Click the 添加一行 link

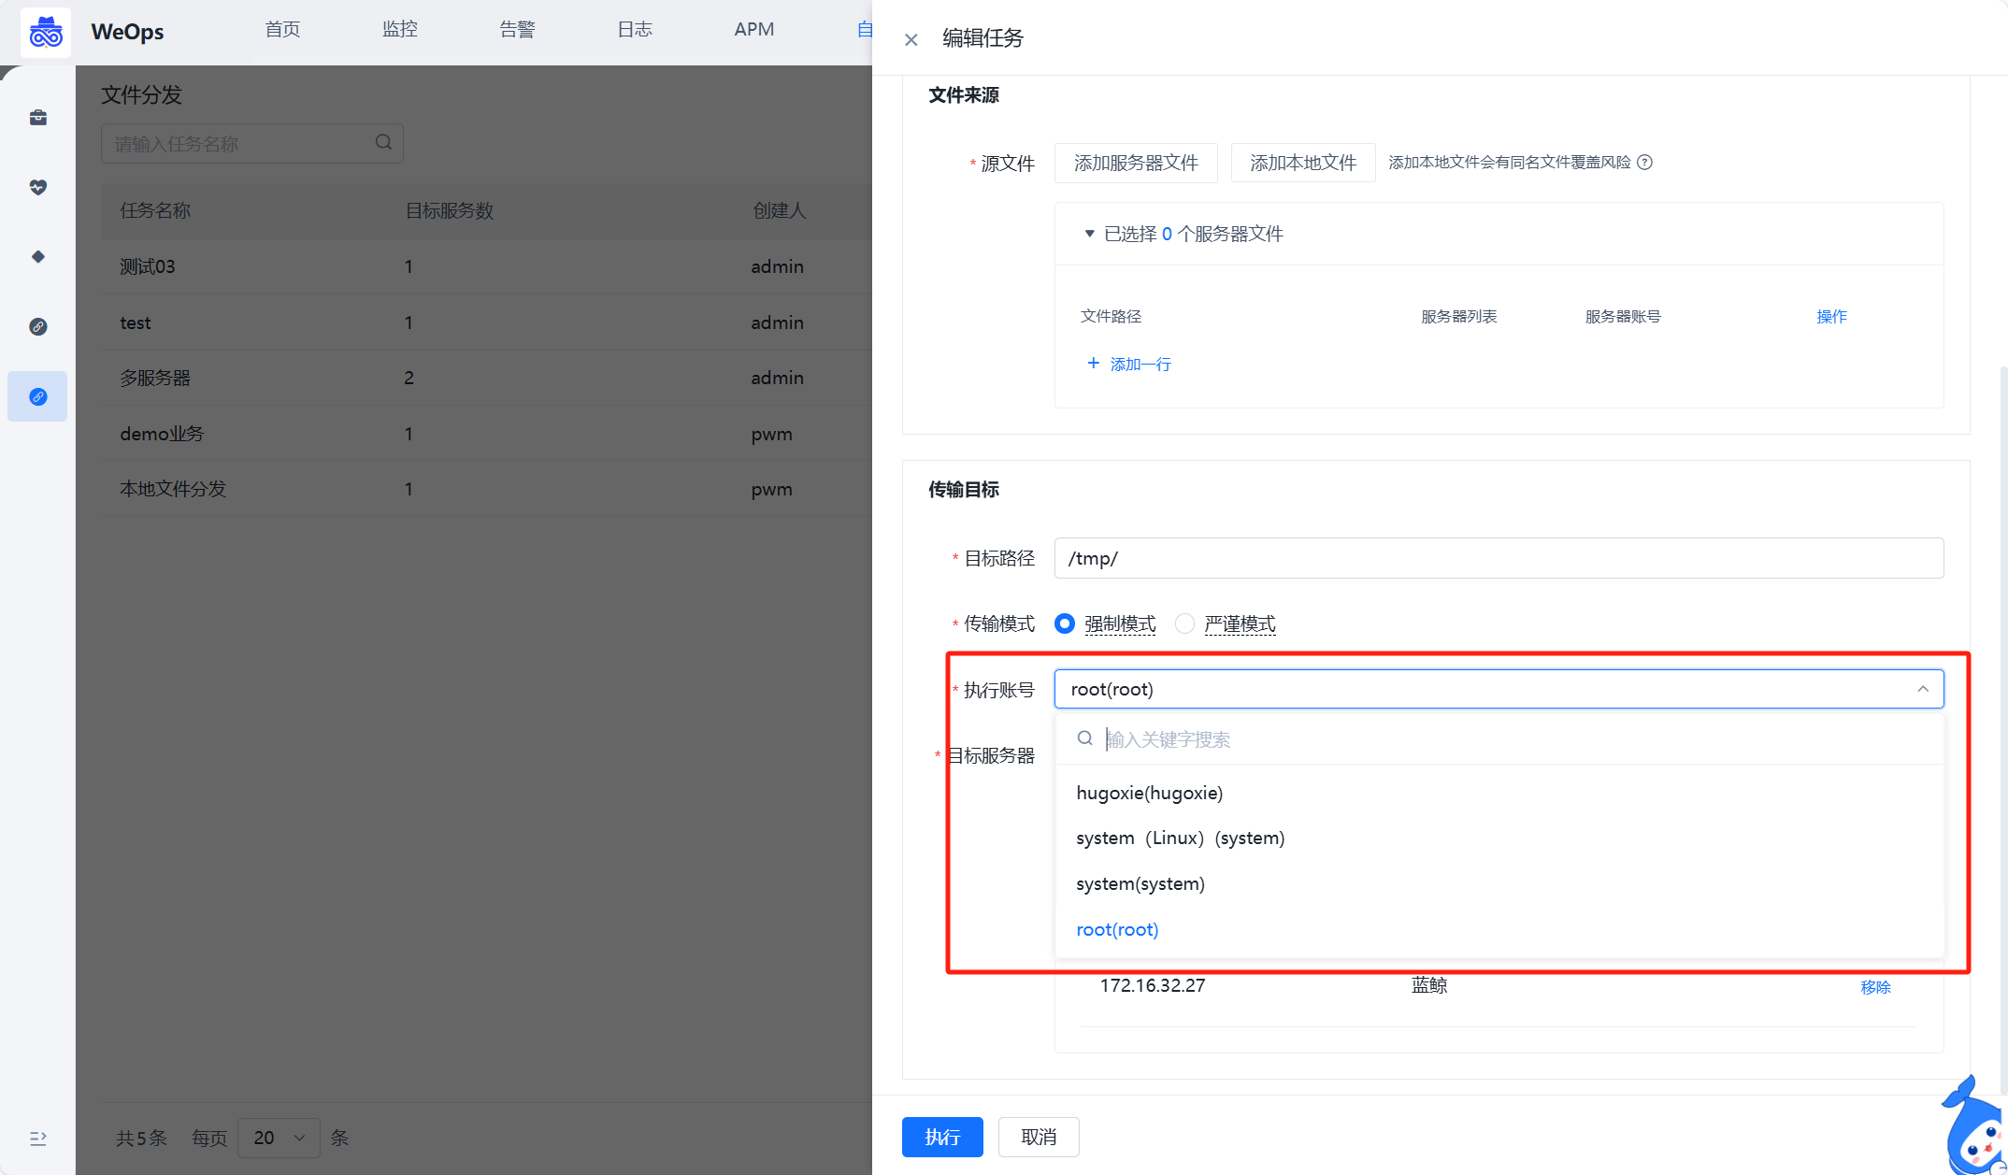point(1140,364)
